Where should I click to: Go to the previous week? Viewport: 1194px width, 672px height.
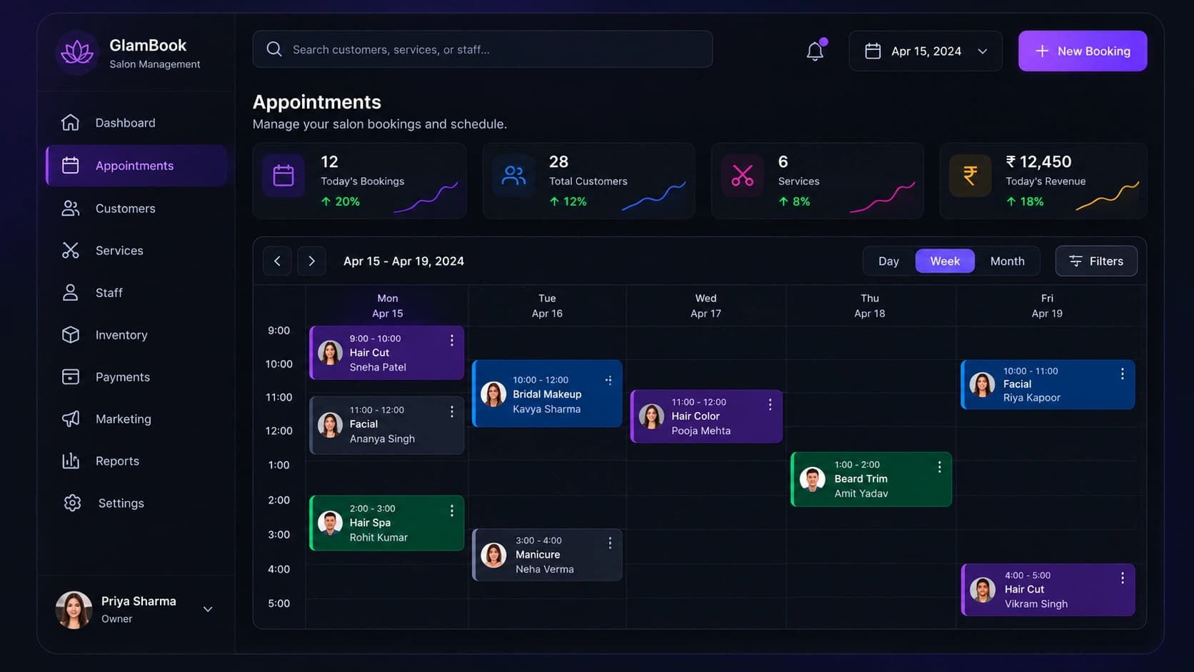pyautogui.click(x=277, y=261)
